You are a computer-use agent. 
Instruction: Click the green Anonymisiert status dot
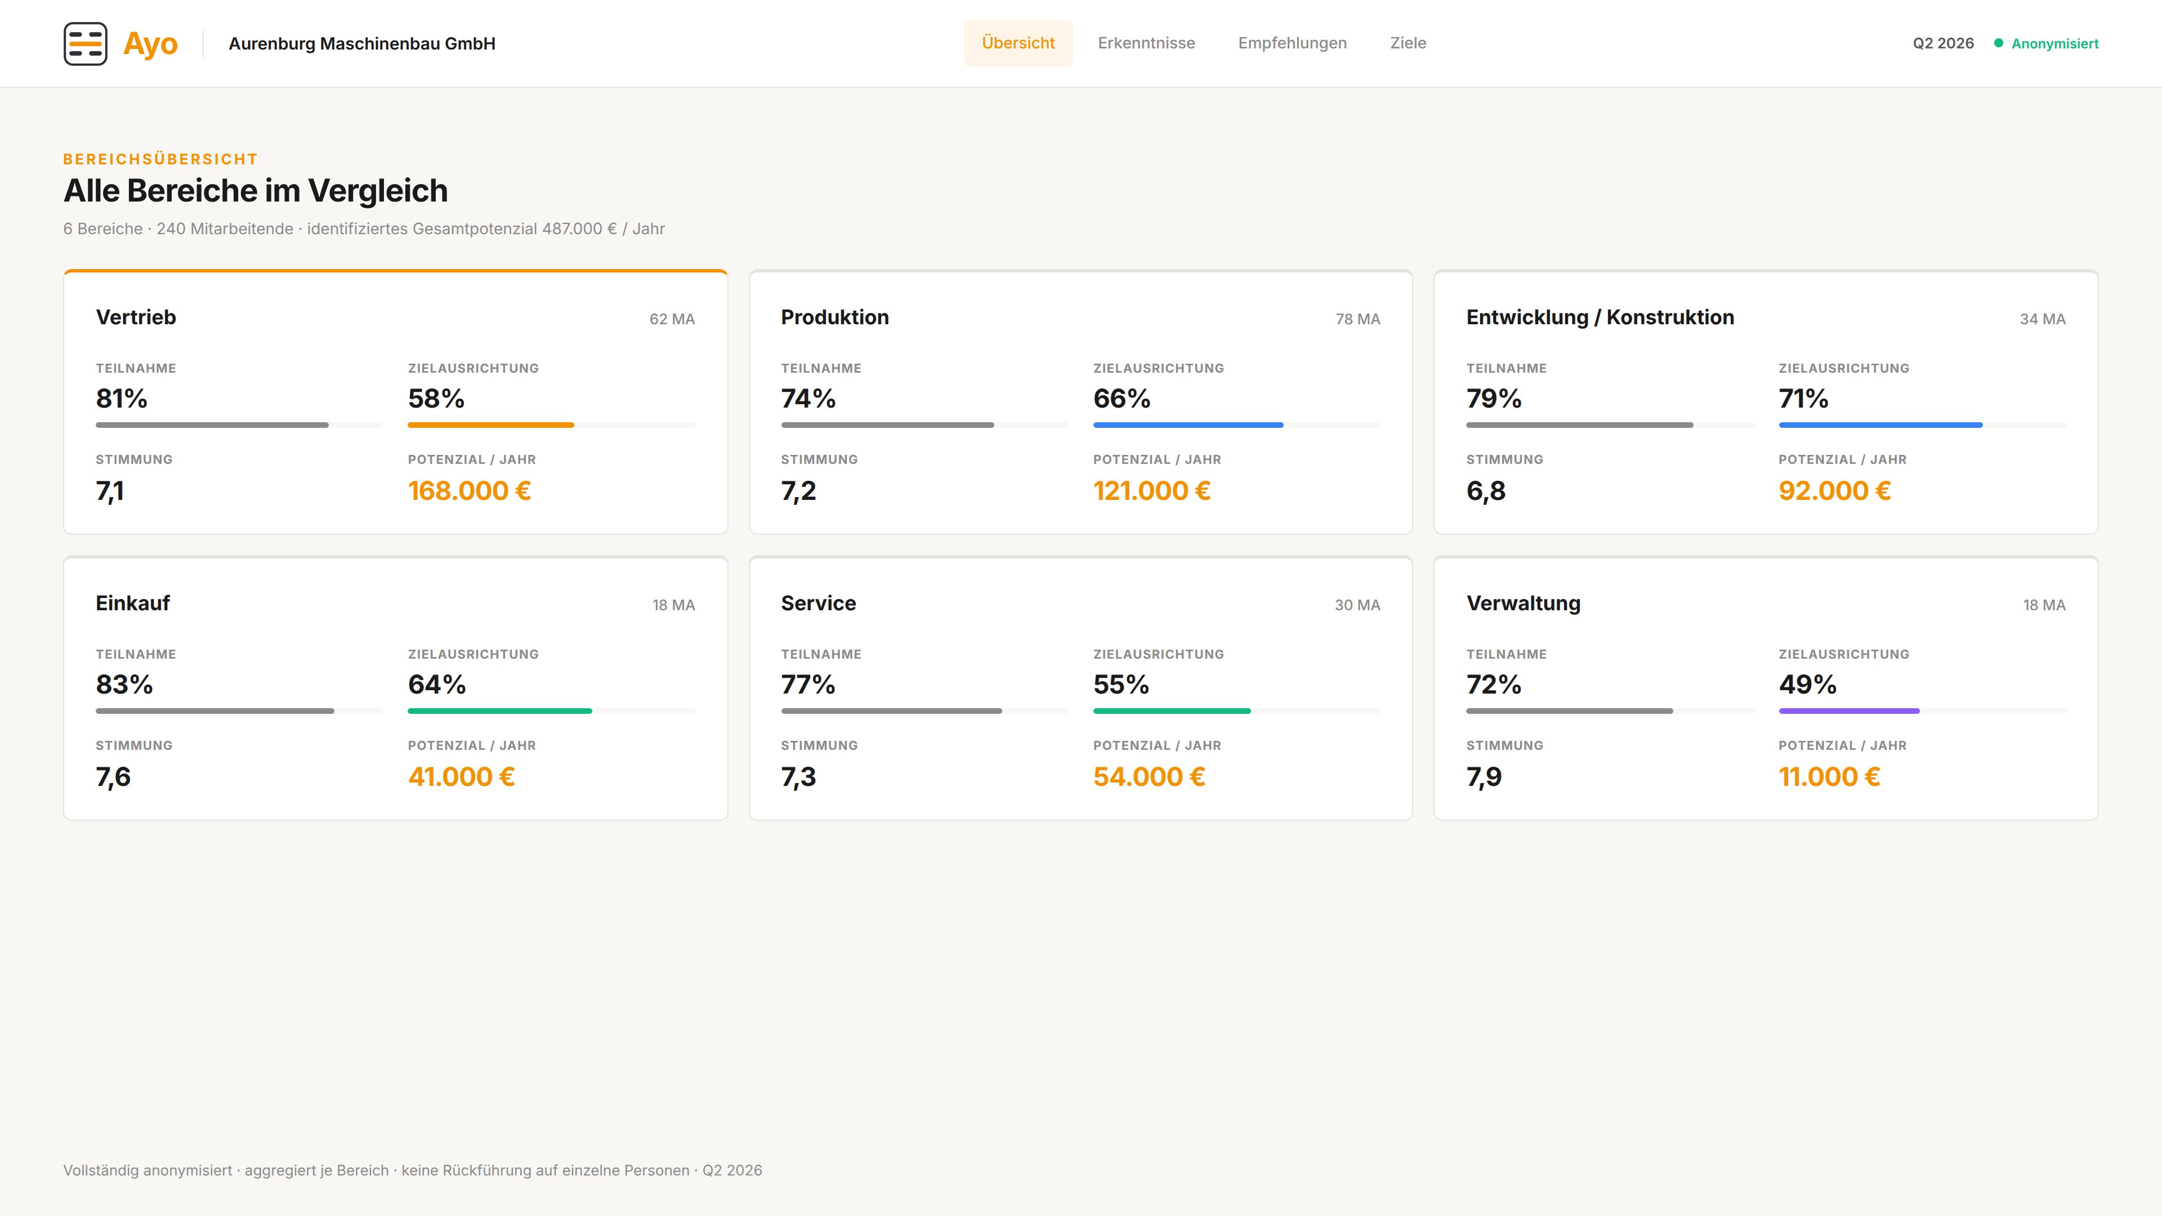coord(1998,43)
